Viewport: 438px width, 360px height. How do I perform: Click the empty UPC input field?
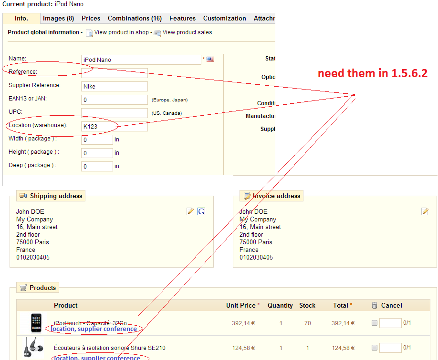point(114,113)
